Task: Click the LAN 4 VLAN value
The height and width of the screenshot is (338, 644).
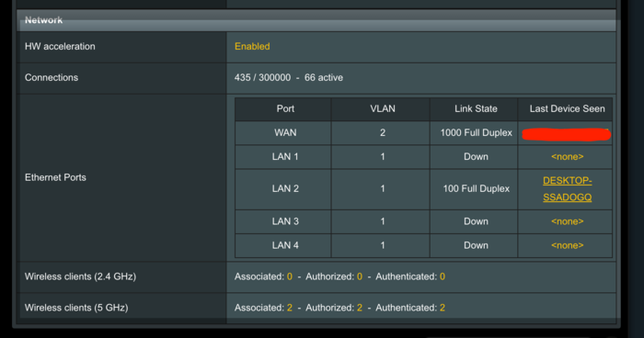Action: pos(383,245)
